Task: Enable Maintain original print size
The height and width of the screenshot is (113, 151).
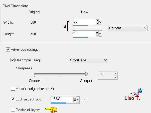Action: [x=13, y=89]
